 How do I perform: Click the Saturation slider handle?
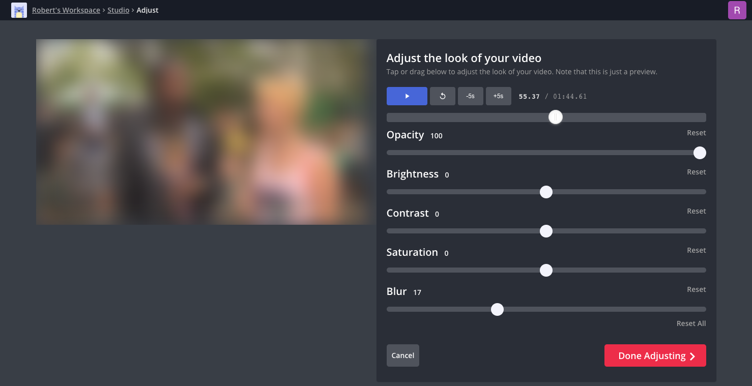click(x=546, y=270)
